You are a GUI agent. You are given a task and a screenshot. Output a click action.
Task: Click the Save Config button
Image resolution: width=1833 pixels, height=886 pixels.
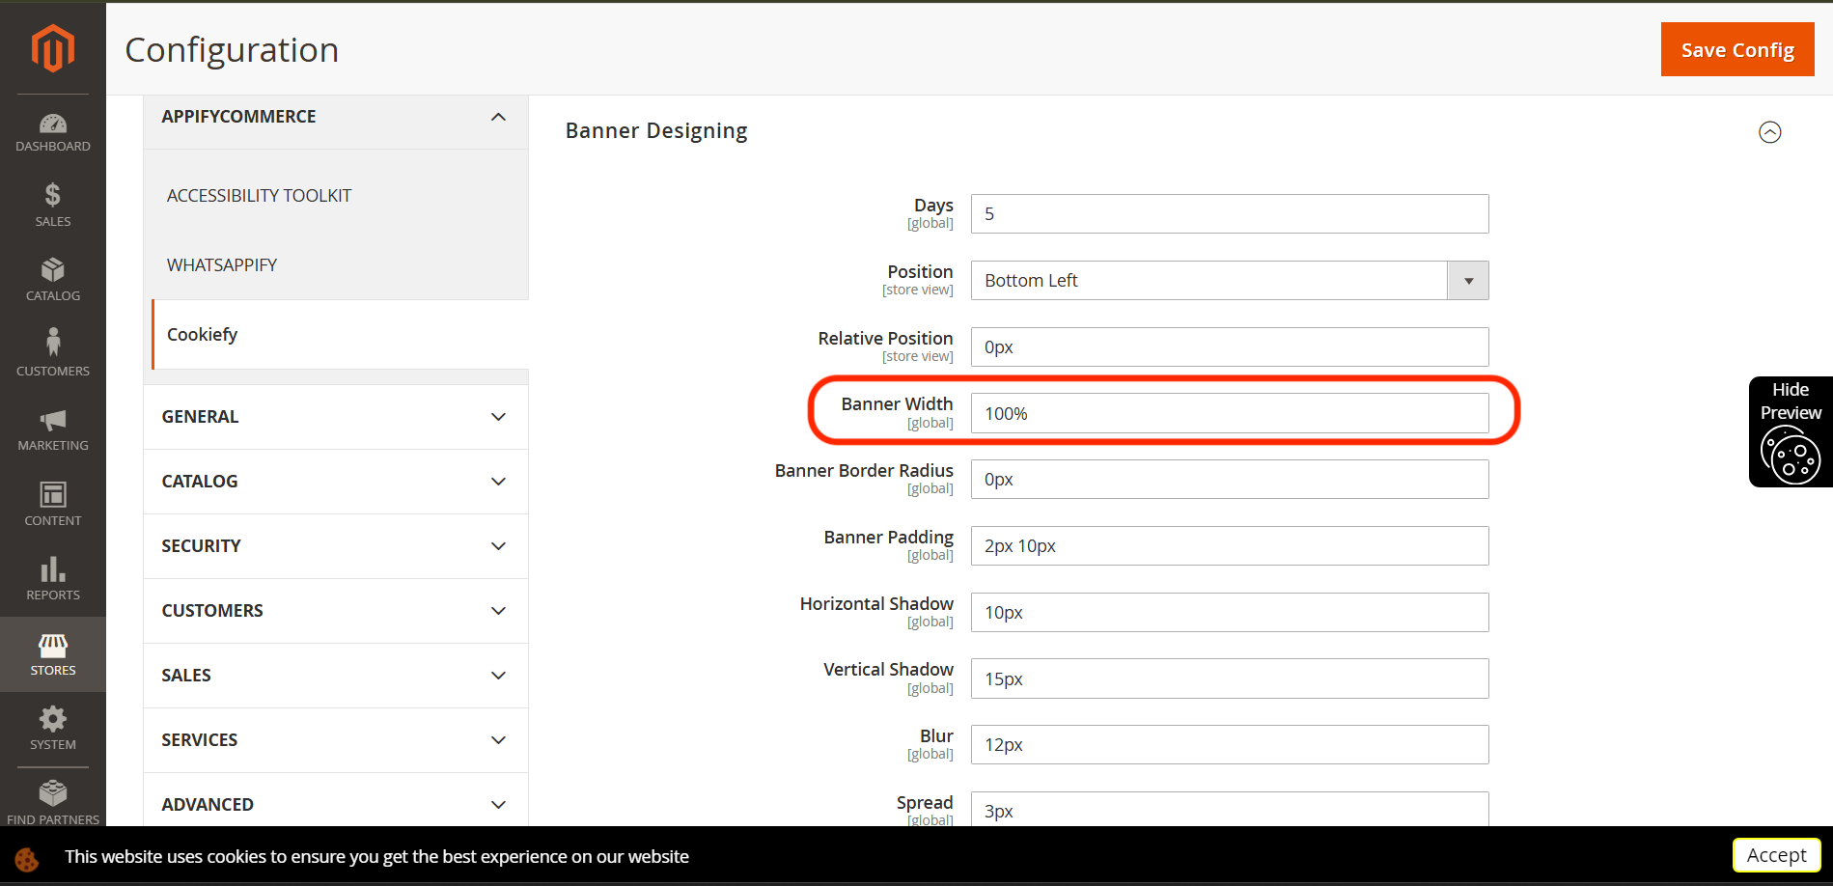1737,49
